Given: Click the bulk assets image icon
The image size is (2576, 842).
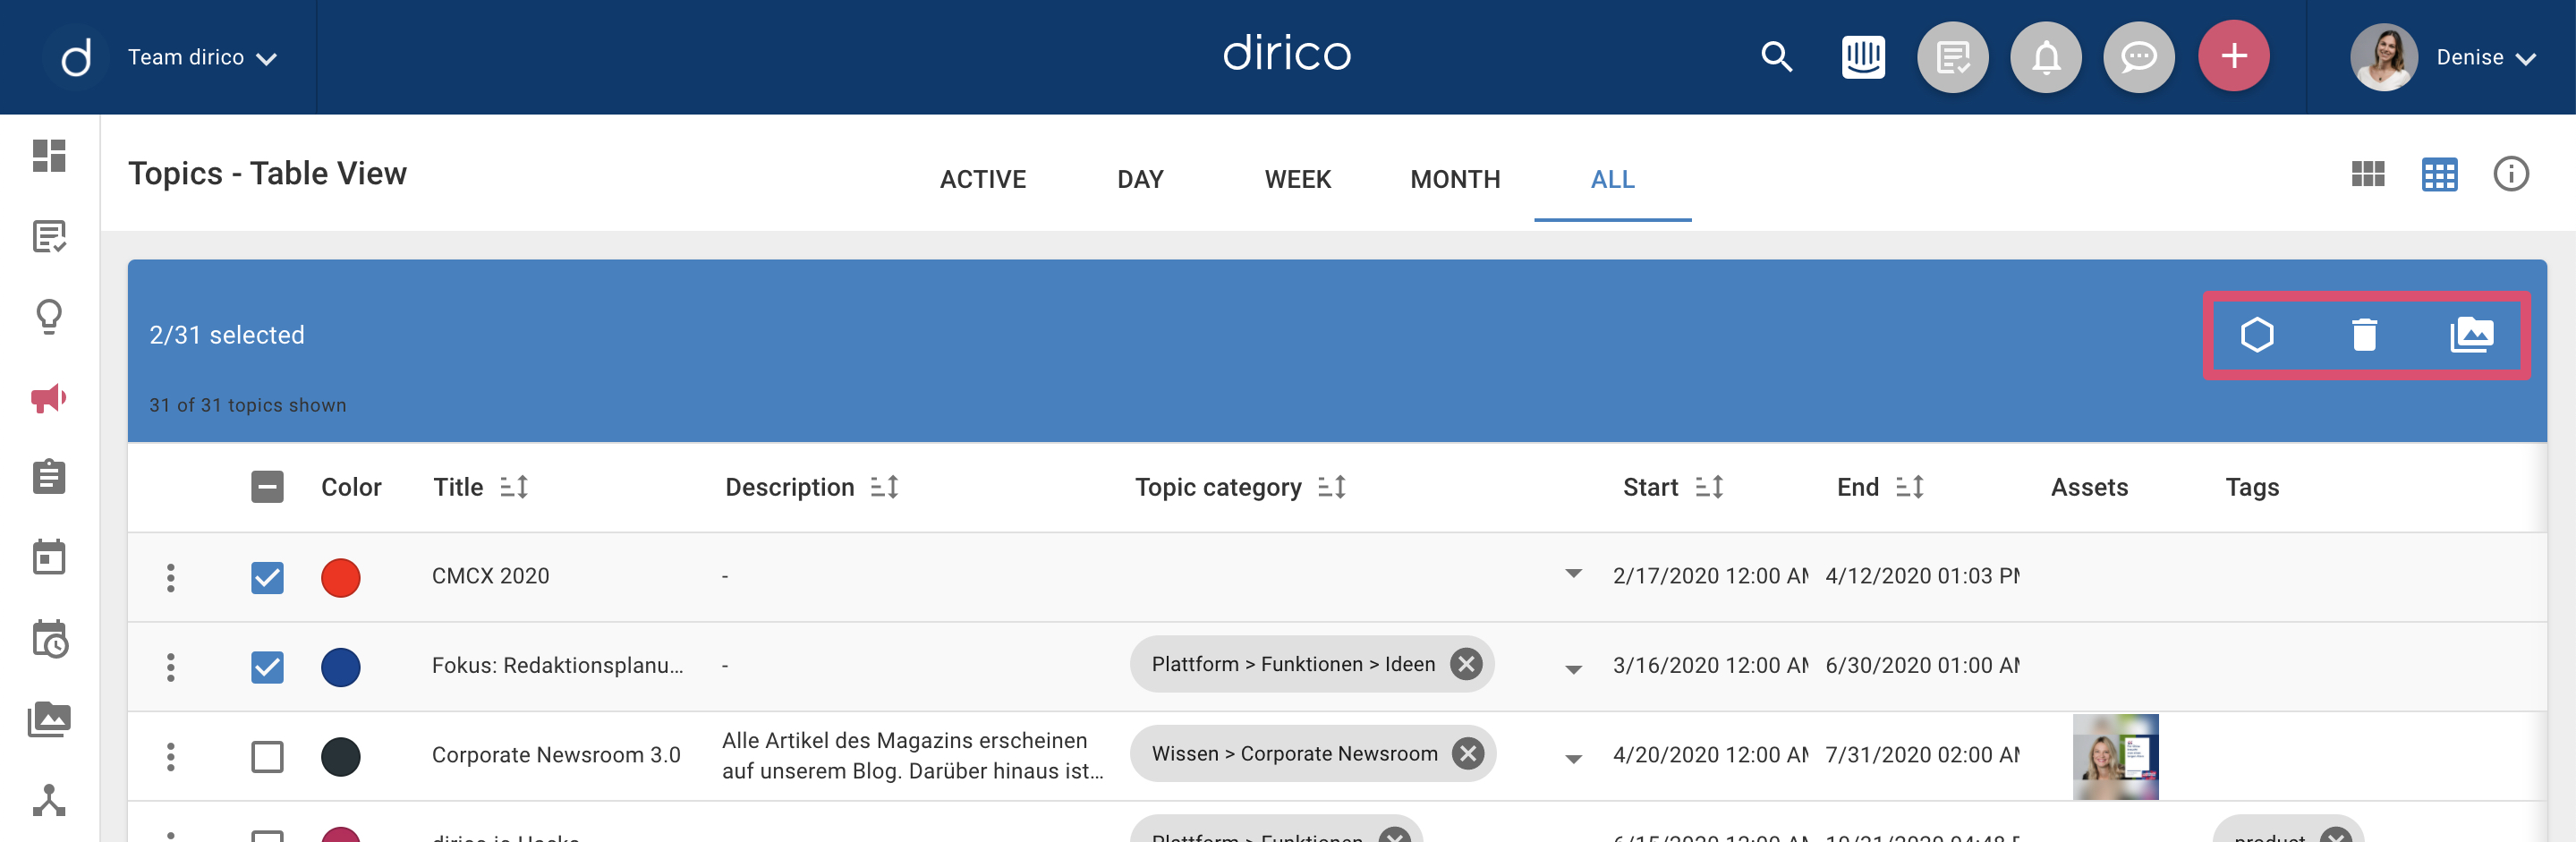Looking at the screenshot, I should point(2471,334).
